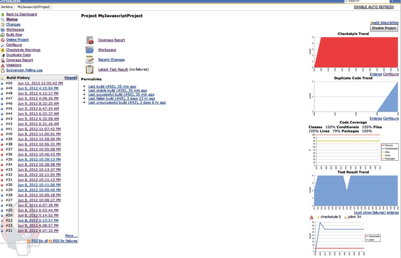401x258 pixels.
Task: Configure the Duplicate Code Trend chart
Action: (391, 119)
